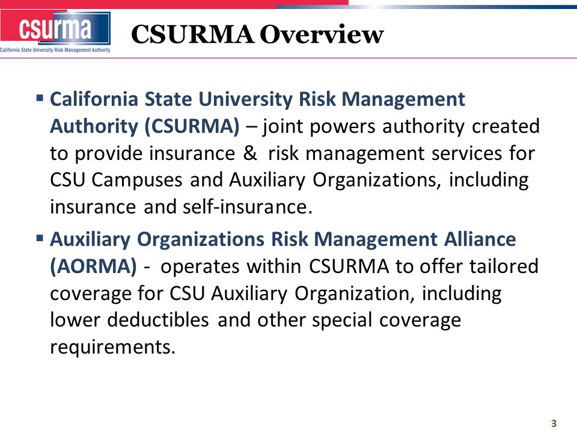
Task: Click the bold '(AORMA)' abbreviation
Action: tap(93, 266)
